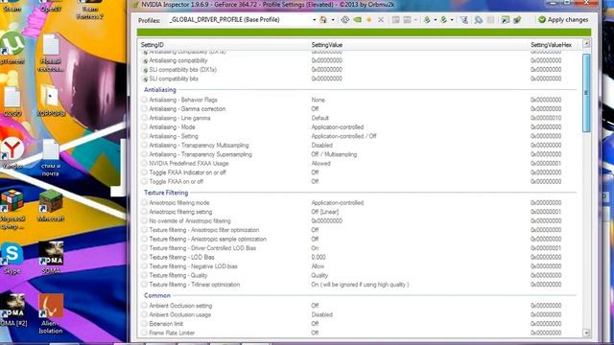Select Antialiasing - Transparency Multisampling row

click(x=360, y=145)
